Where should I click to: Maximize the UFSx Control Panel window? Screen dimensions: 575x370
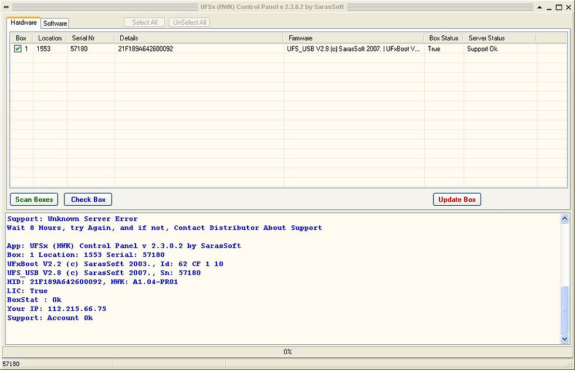click(559, 7)
